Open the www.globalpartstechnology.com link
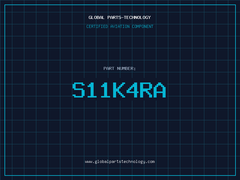The image size is (240, 180). 120,162
